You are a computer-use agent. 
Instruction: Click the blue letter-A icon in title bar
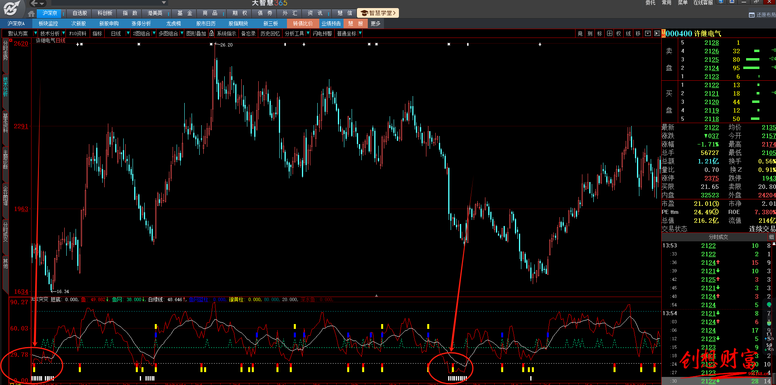(x=732, y=2)
